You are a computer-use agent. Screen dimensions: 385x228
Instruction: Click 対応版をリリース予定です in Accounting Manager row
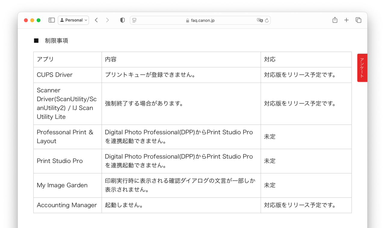coord(300,205)
